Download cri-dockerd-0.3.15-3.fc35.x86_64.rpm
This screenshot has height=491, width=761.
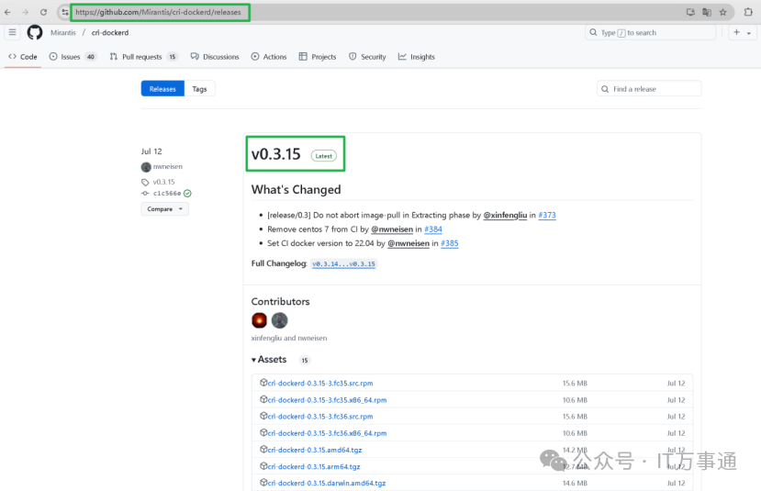coord(327,400)
